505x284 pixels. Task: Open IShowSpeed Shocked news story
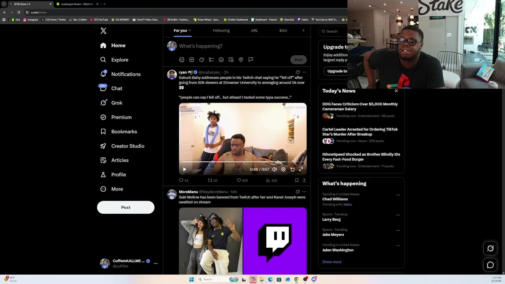[361, 160]
